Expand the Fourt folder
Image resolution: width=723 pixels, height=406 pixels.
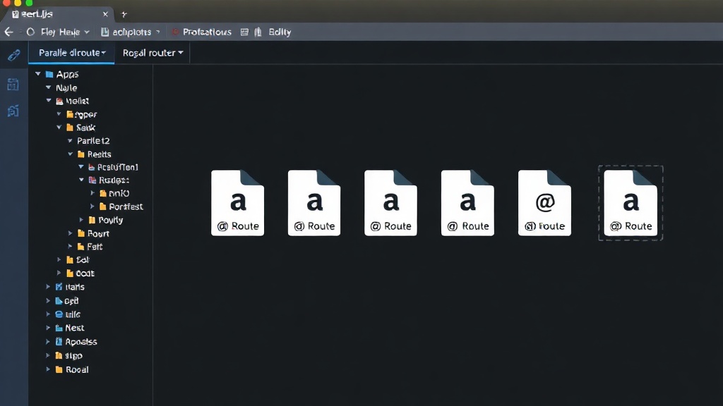[x=70, y=233]
